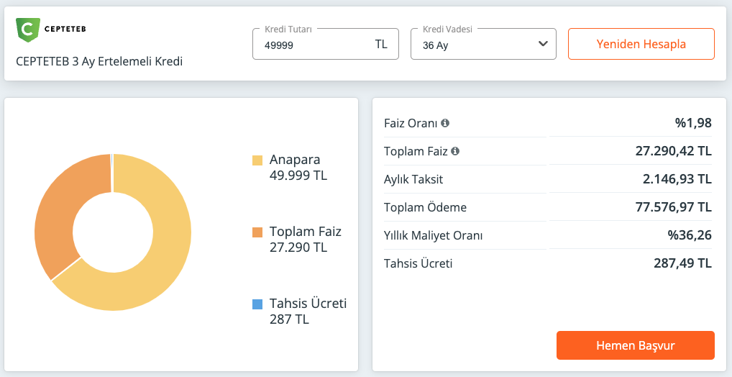Click the Yeniden Hesapla button
Screen dimensions: 732x377
tap(641, 44)
